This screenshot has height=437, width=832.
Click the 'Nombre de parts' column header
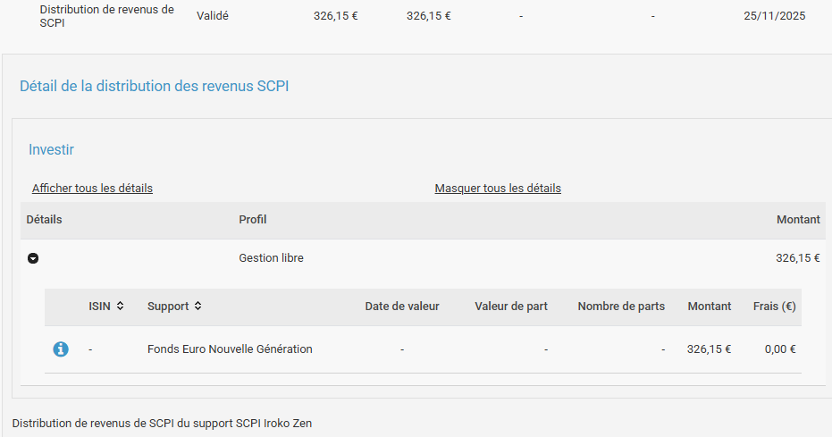point(621,307)
